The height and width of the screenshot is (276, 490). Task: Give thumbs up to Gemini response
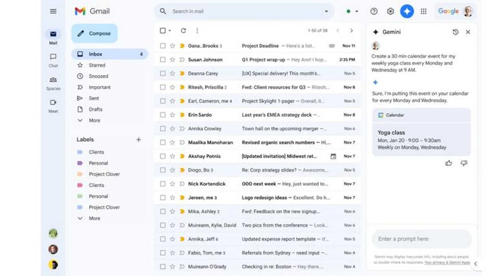click(x=448, y=163)
